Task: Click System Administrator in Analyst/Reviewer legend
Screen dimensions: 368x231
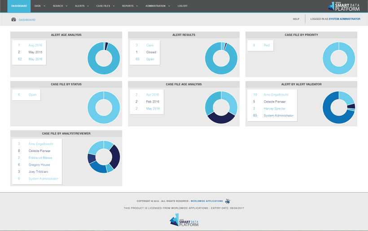Action: [43, 179]
